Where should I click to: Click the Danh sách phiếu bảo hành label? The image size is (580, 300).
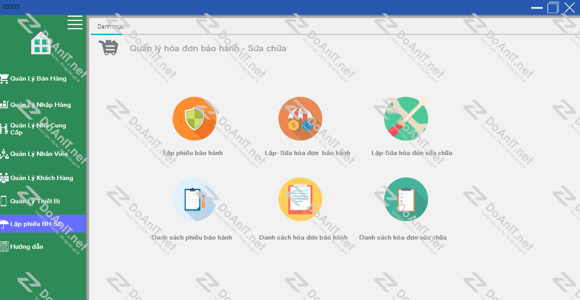192,237
